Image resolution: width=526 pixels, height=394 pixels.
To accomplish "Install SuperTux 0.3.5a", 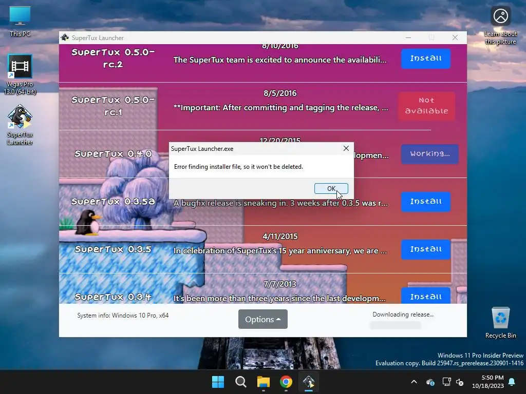I will point(426,202).
